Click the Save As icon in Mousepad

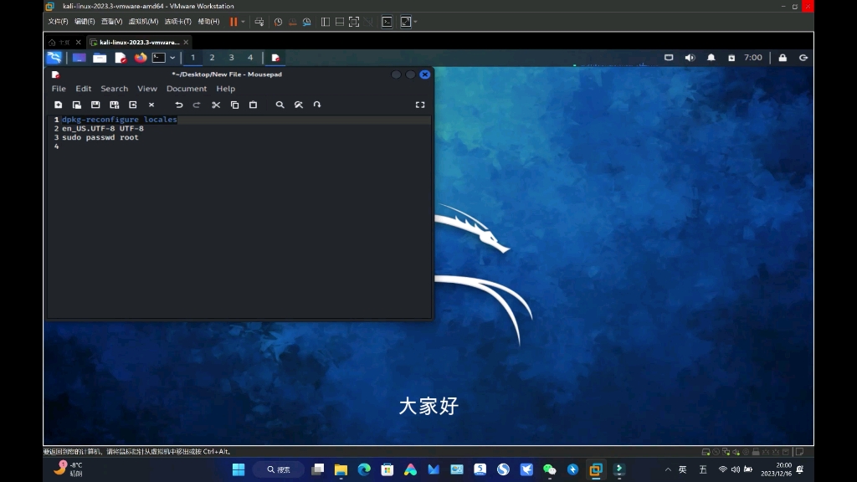pyautogui.click(x=114, y=105)
